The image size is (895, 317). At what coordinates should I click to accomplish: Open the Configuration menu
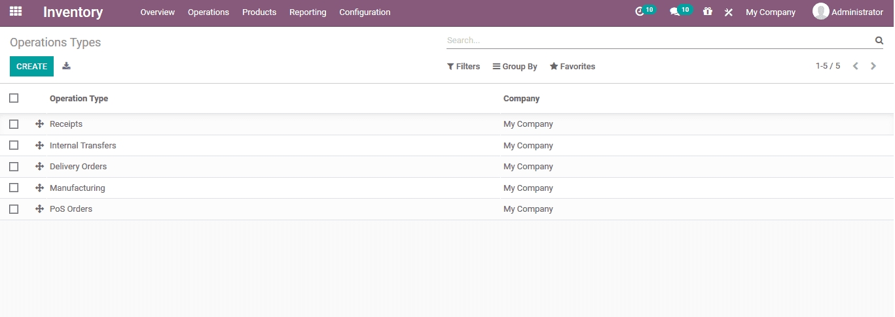point(365,12)
